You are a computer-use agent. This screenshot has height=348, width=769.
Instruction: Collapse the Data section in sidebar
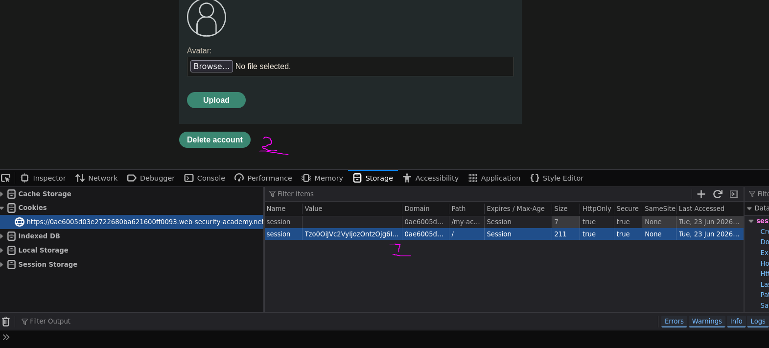pyautogui.click(x=749, y=209)
